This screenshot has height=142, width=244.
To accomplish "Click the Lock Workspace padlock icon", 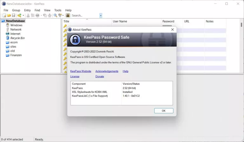I will pos(68,15).
